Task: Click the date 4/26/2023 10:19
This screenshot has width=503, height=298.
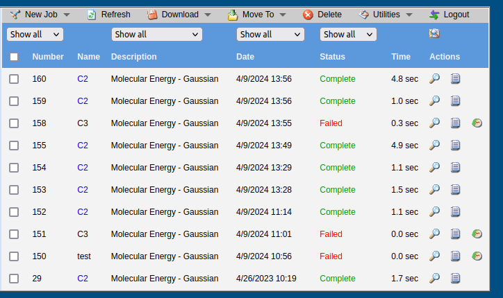Action: (266, 279)
